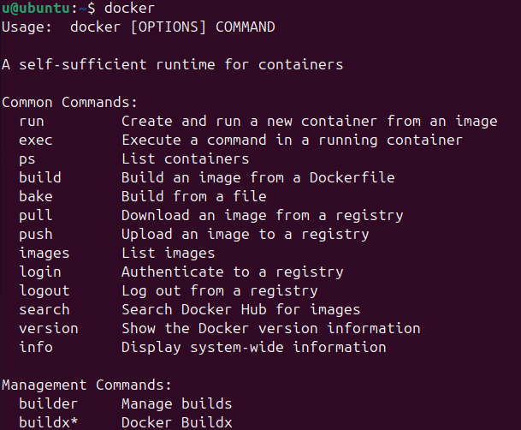Click the '[OPTIONS]' text in usage line
The height and width of the screenshot is (430, 521).
[x=169, y=27]
